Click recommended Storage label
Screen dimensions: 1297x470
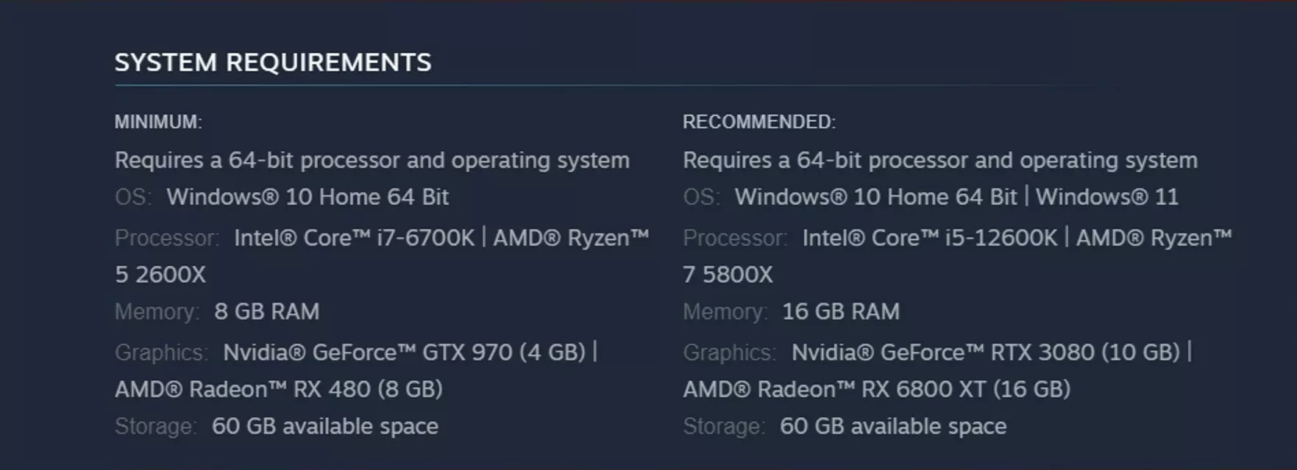[x=724, y=426]
